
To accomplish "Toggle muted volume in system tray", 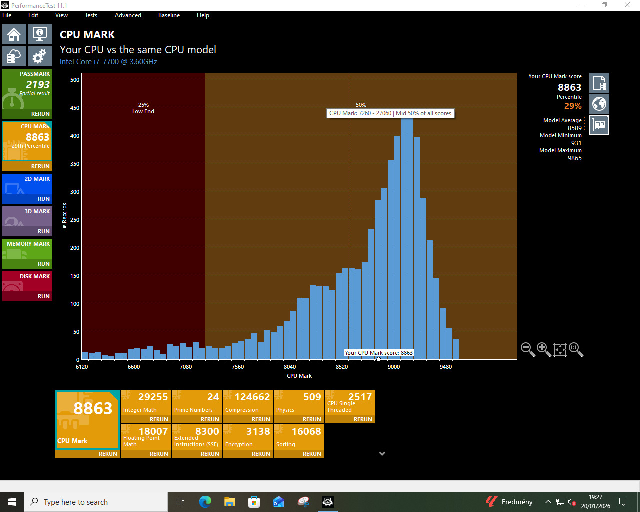I will coord(572,502).
